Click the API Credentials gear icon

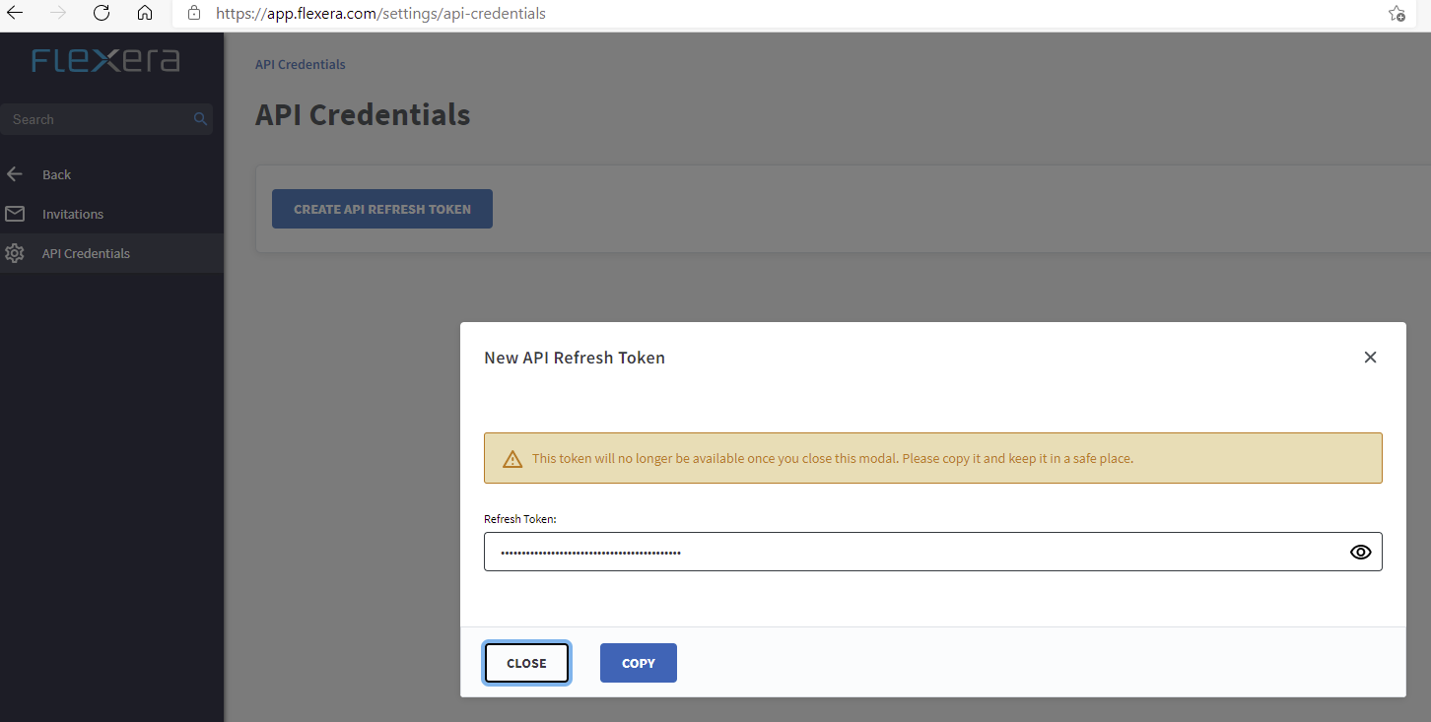click(15, 253)
